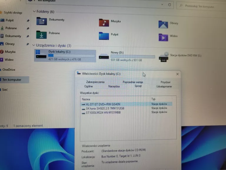The width and height of the screenshot is (226, 170).
Task: Click the Dysk lokalny (C:) usage bar
Action: click(x=72, y=55)
